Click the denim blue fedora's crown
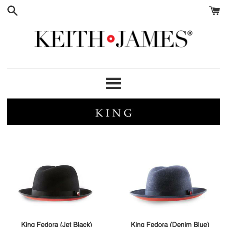Screen dimensions: 227x227 click(x=169, y=177)
